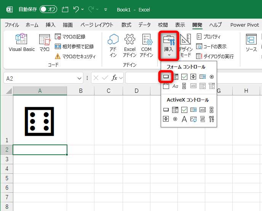
Task: Select row 5 header
Action: click(7, 178)
